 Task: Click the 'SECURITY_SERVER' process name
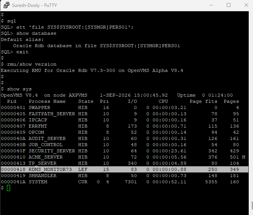pos(52,151)
